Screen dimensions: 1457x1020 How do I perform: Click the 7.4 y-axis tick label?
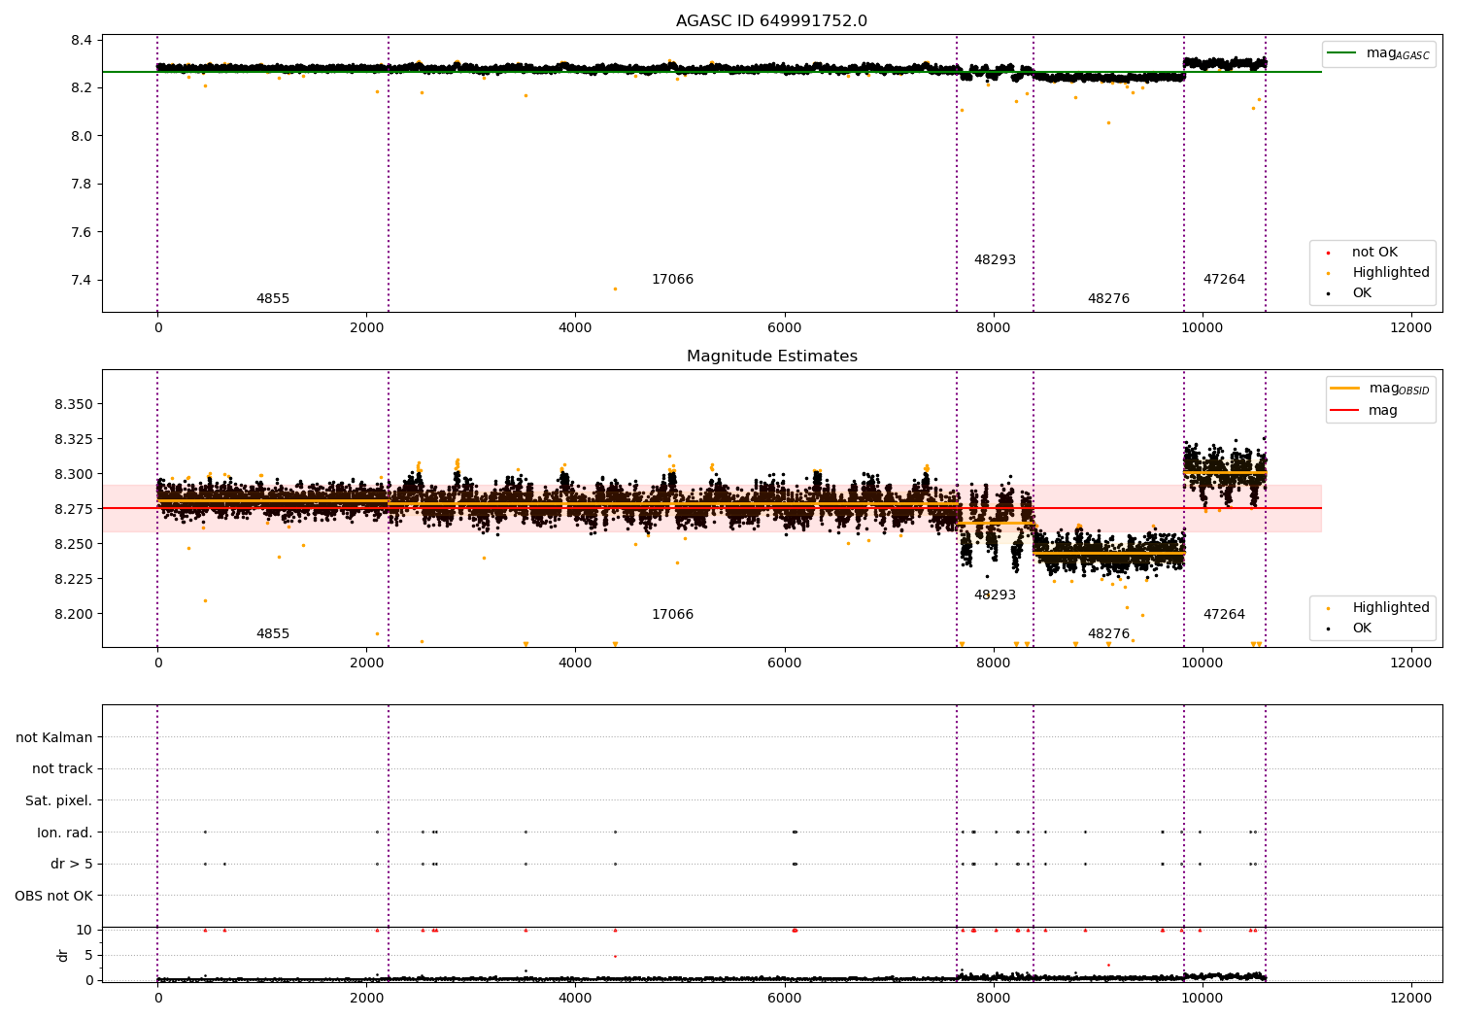[82, 281]
